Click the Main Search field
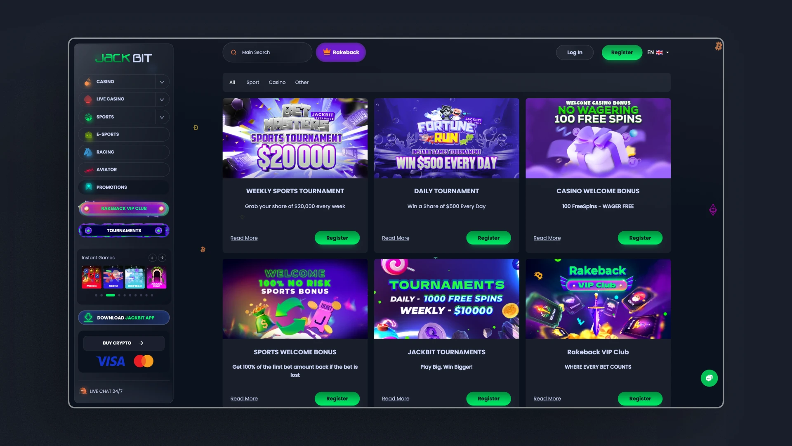 pos(267,52)
